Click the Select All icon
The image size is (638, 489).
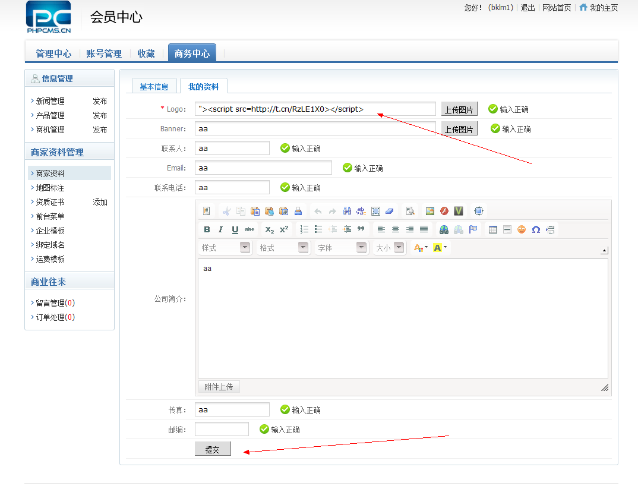point(375,211)
